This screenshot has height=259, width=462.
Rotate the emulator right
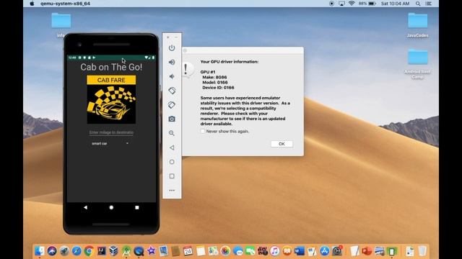172,105
